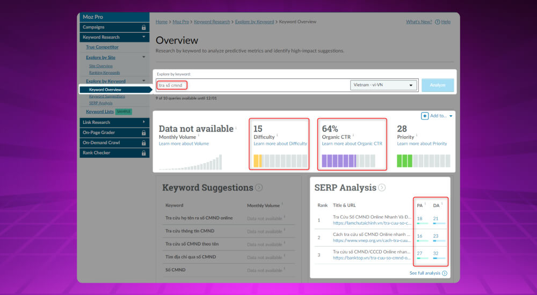The image size is (537, 295).
Task: Open Keyword Lists sidebar link
Action: 100,112
